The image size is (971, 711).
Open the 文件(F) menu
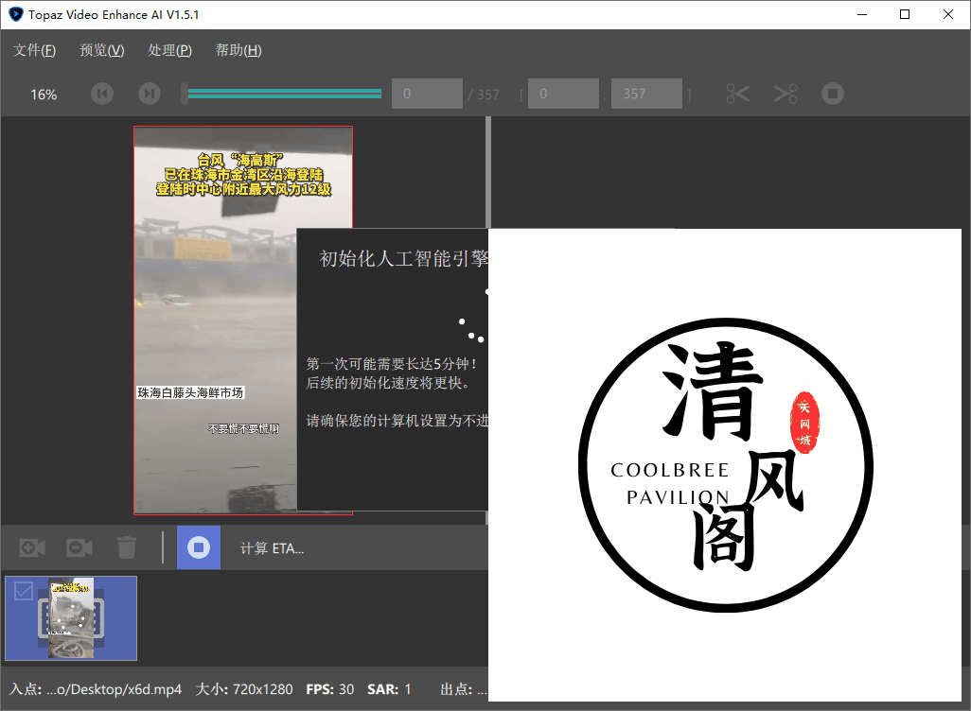pos(35,50)
